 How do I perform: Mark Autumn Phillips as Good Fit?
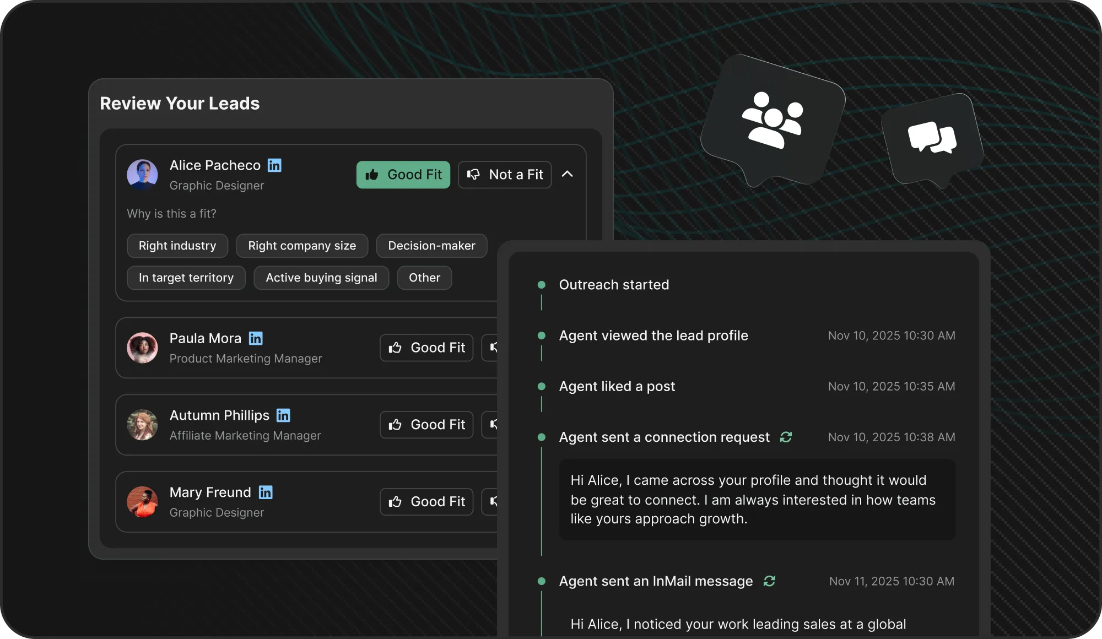(426, 425)
